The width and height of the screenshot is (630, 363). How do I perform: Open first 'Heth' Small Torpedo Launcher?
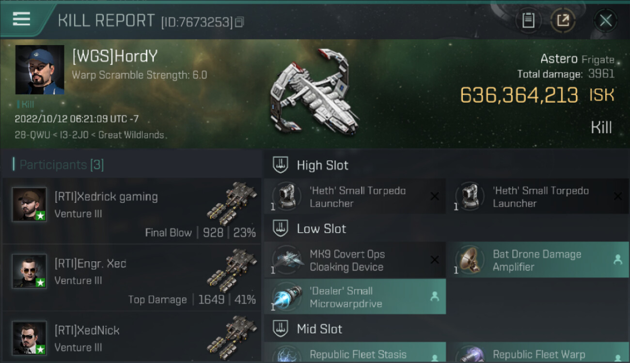[x=355, y=197]
